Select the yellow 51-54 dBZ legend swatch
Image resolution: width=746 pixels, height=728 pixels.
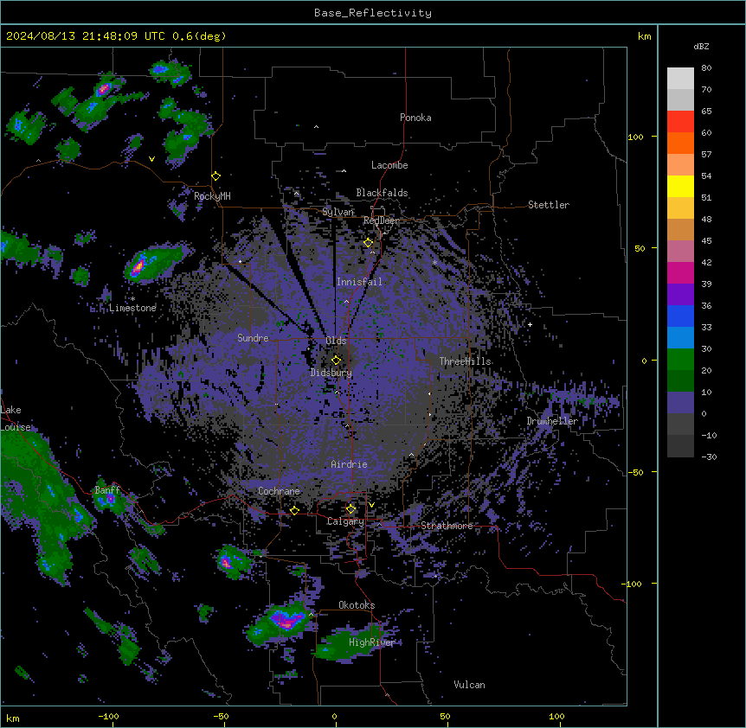click(x=680, y=186)
